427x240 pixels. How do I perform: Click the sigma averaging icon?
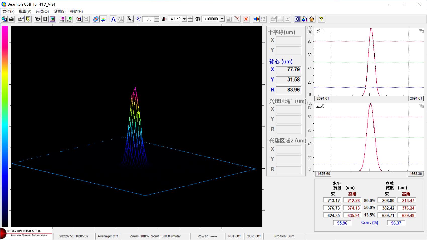[x=130, y=19]
